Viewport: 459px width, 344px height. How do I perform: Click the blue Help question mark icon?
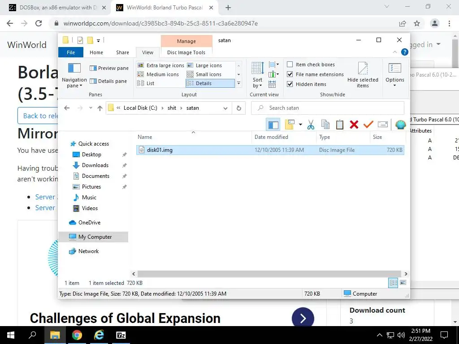(405, 52)
